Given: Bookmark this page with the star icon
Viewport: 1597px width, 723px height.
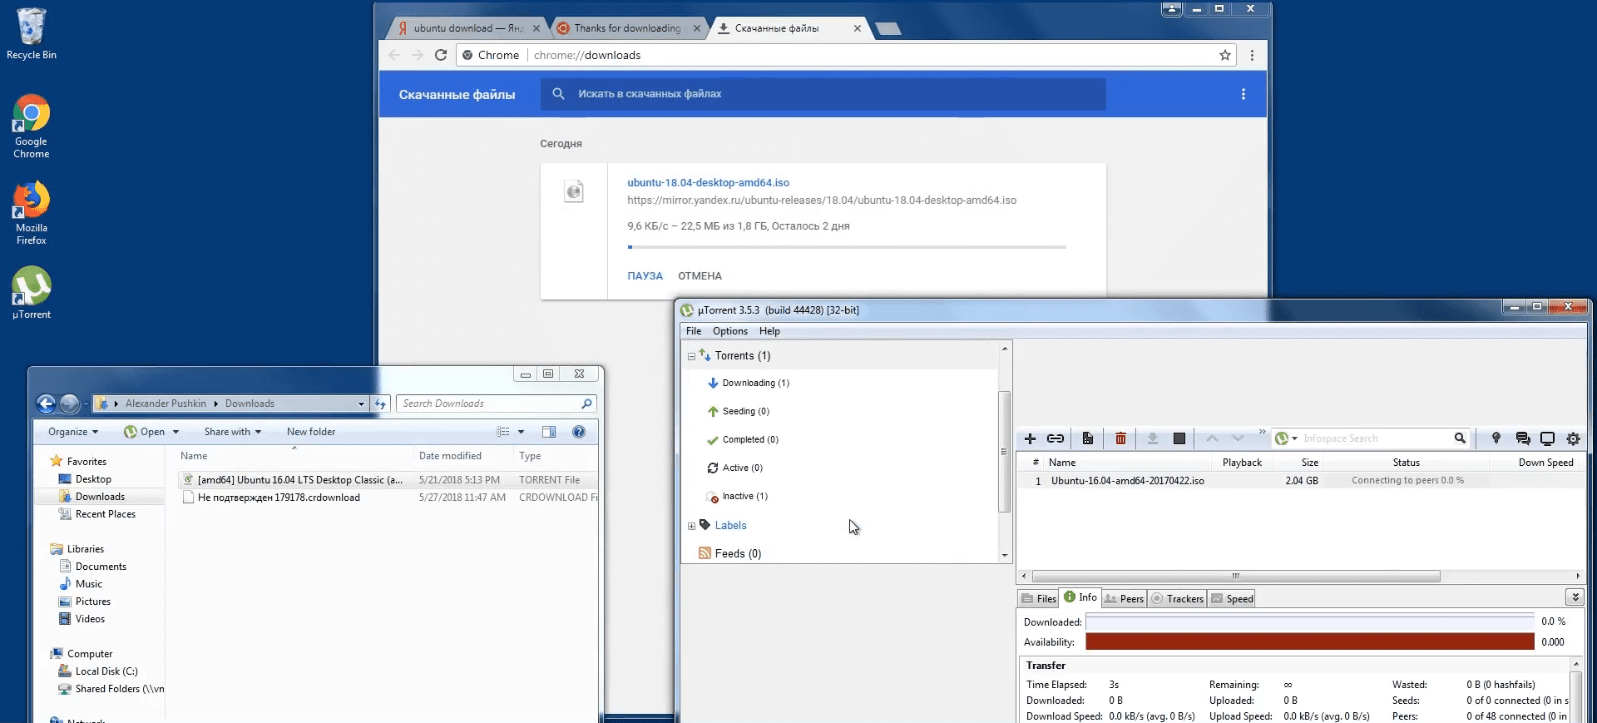Looking at the screenshot, I should click(x=1225, y=55).
